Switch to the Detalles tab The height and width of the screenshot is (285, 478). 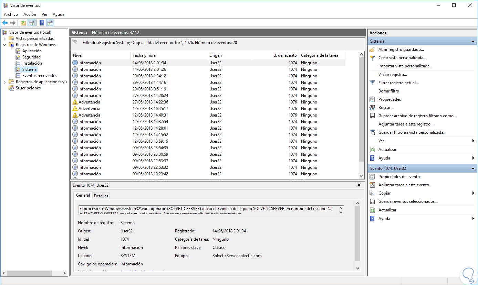coord(101,196)
